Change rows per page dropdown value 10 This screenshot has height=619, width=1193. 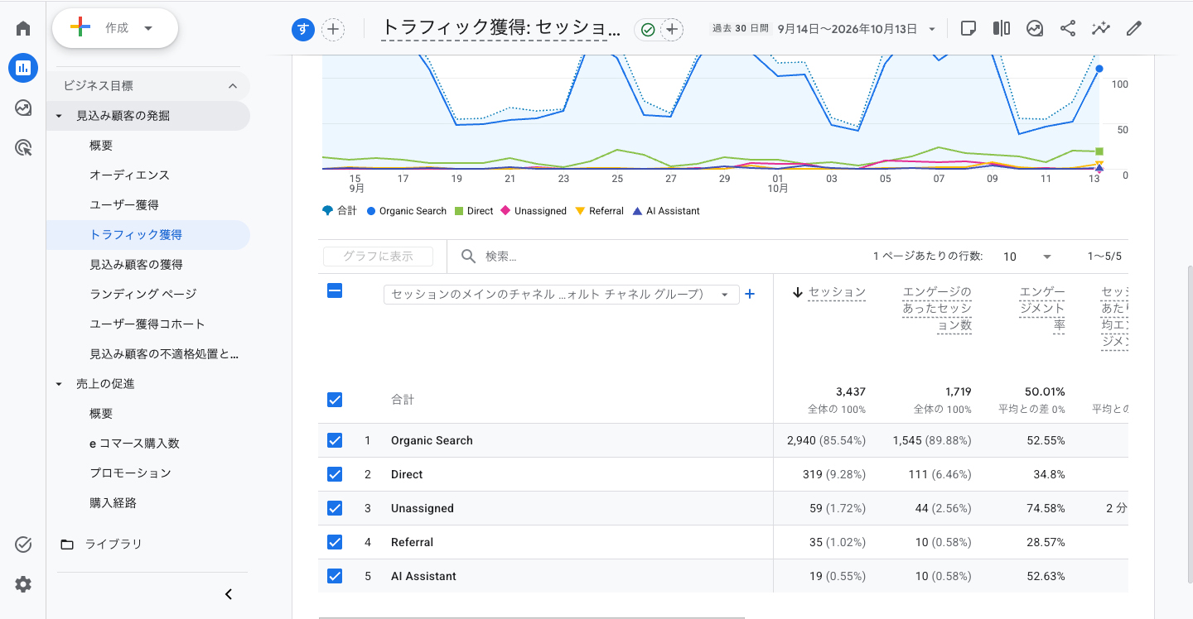click(x=1027, y=257)
